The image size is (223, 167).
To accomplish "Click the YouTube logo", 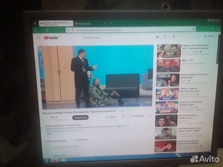I will [51, 38].
